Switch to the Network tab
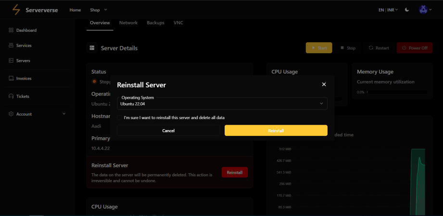Viewport: 443px width, 216px height. 128,23
